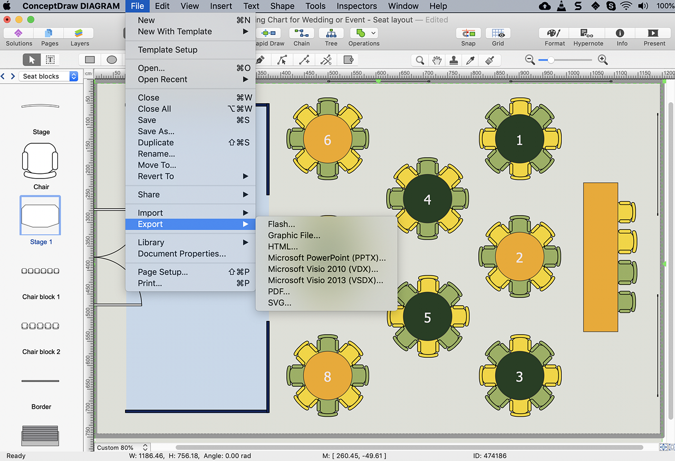Expand the Import submenu
Viewport: 675px width, 461px height.
click(190, 213)
